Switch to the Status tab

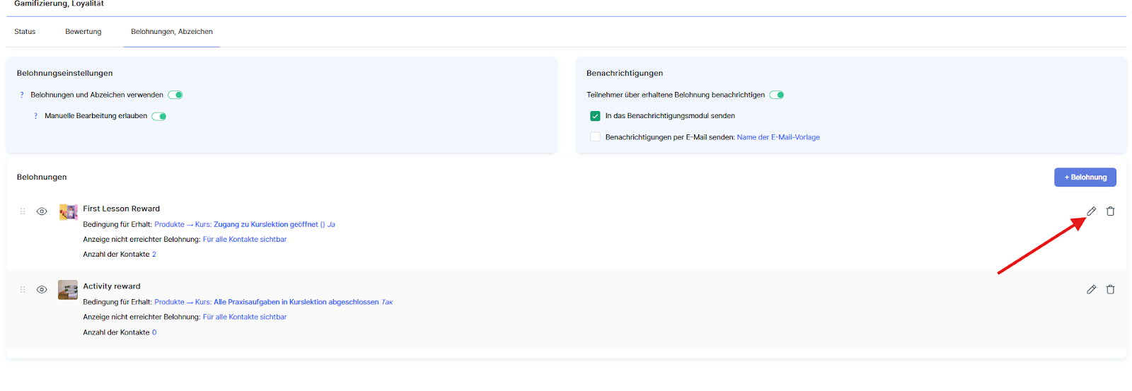pyautogui.click(x=25, y=32)
